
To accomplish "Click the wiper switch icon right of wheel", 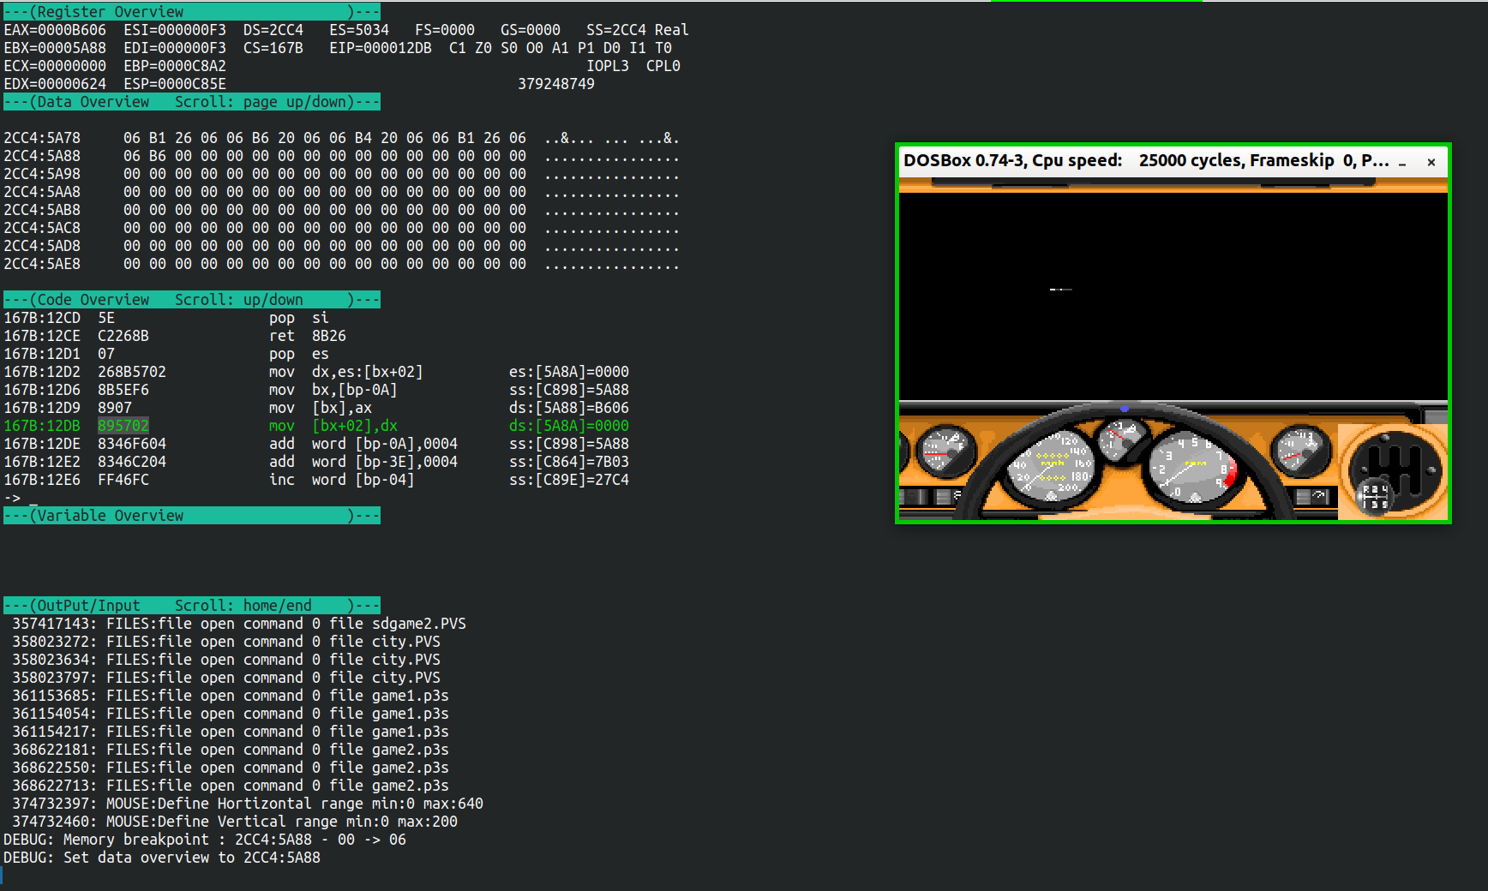I will (x=1311, y=496).
